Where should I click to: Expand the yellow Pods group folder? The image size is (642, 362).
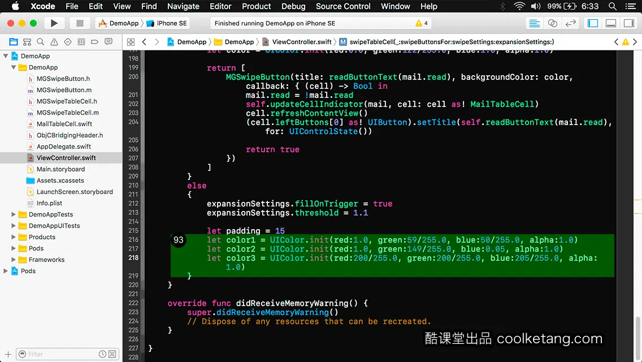coord(14,248)
